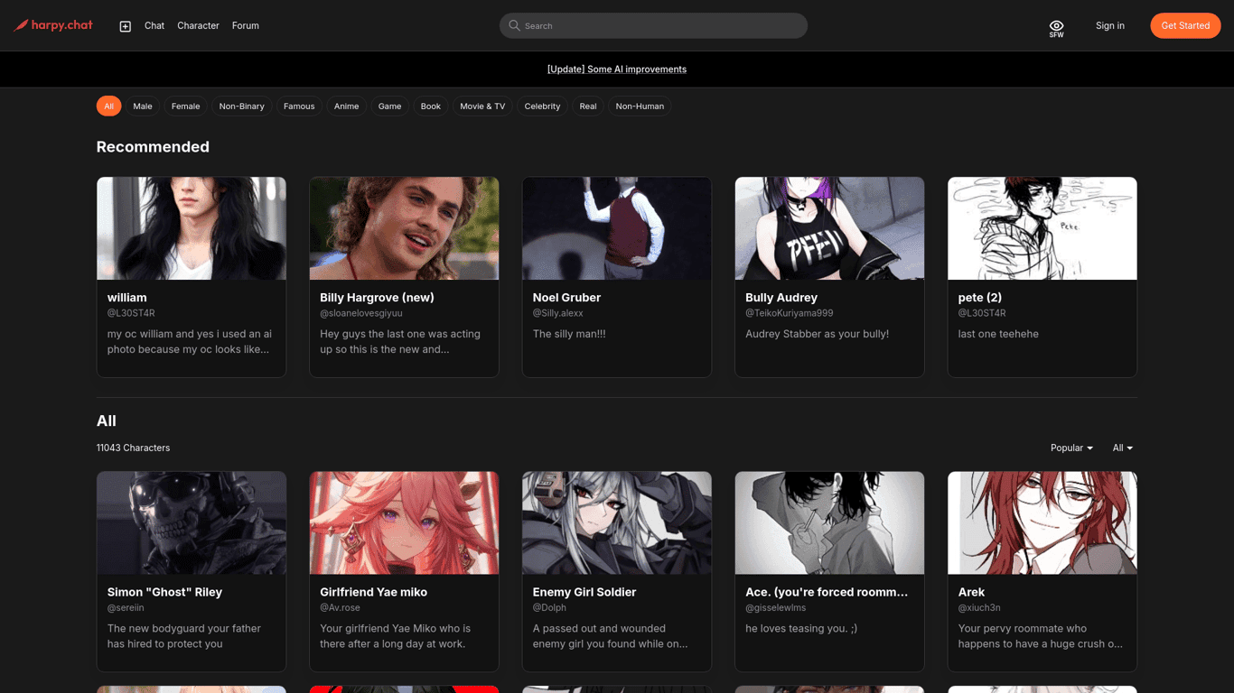
Task: Click the Get Started button
Action: point(1185,25)
